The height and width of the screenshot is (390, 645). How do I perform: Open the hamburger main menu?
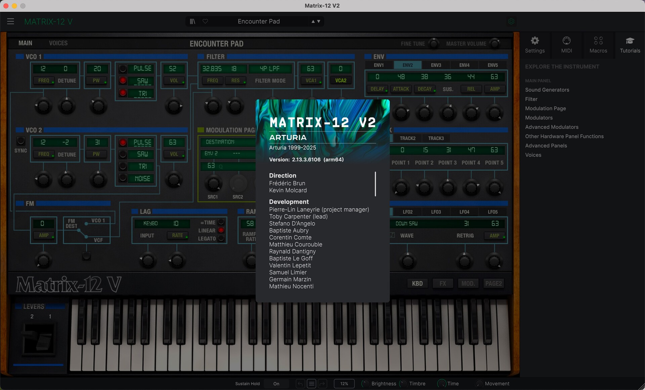click(10, 21)
